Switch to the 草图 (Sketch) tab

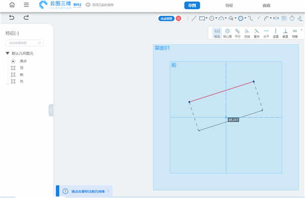pyautogui.click(x=192, y=6)
